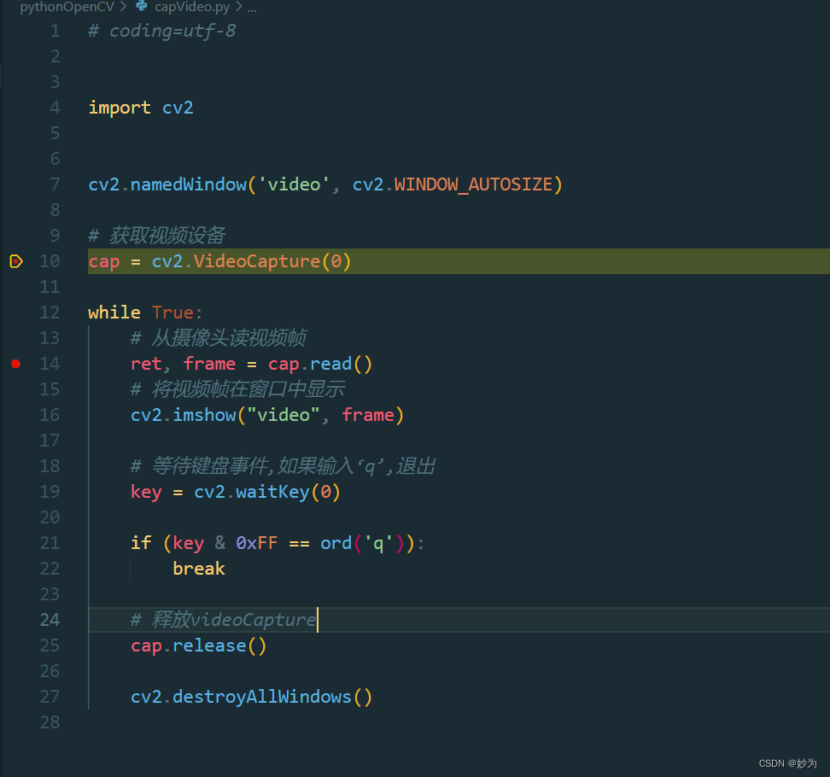Viewport: 830px width, 777px height.
Task: Click the red breakpoint dot on line 14
Action: (15, 364)
